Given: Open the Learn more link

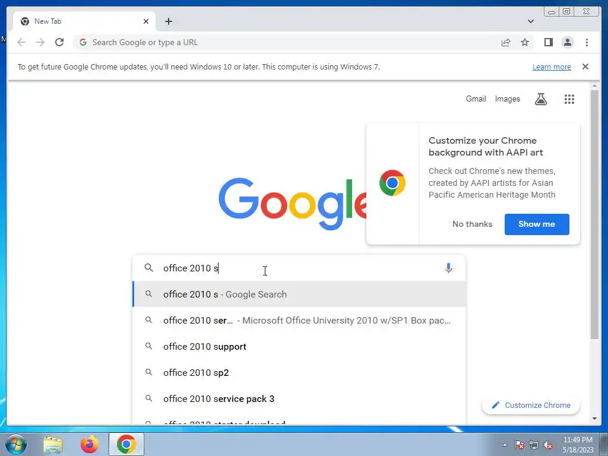Looking at the screenshot, I should click(552, 66).
